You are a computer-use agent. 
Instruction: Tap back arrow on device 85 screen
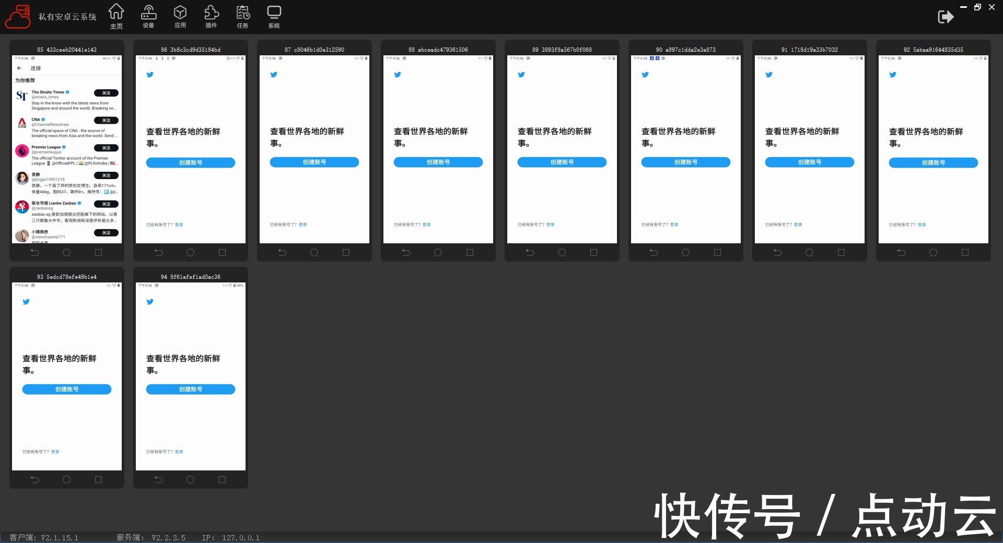pos(19,68)
